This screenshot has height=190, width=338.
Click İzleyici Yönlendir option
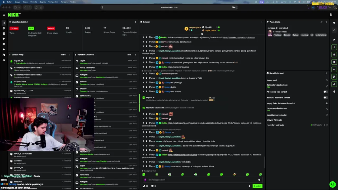274,120
